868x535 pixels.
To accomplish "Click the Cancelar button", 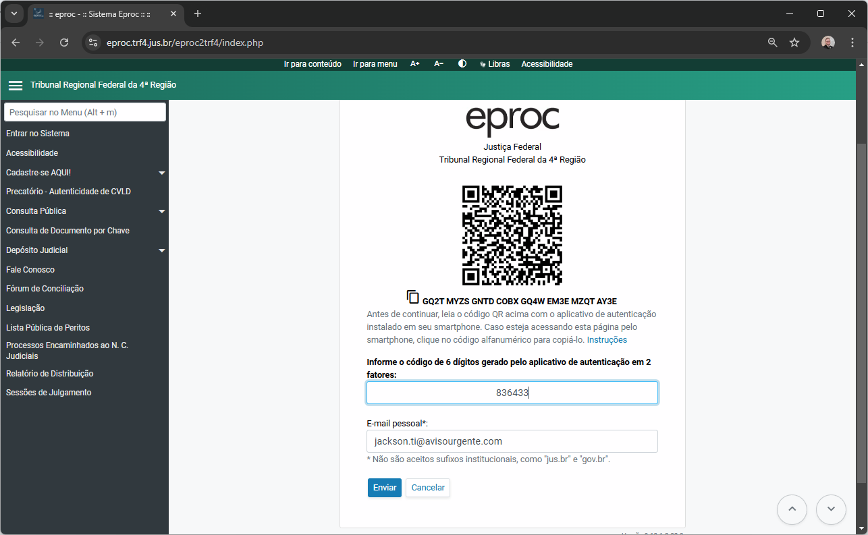I will click(428, 488).
